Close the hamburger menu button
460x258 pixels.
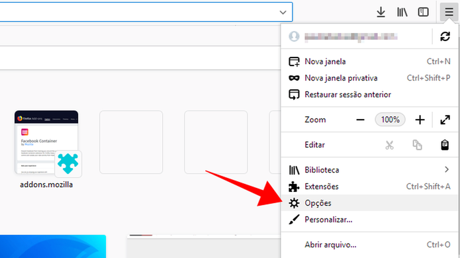pos(449,12)
